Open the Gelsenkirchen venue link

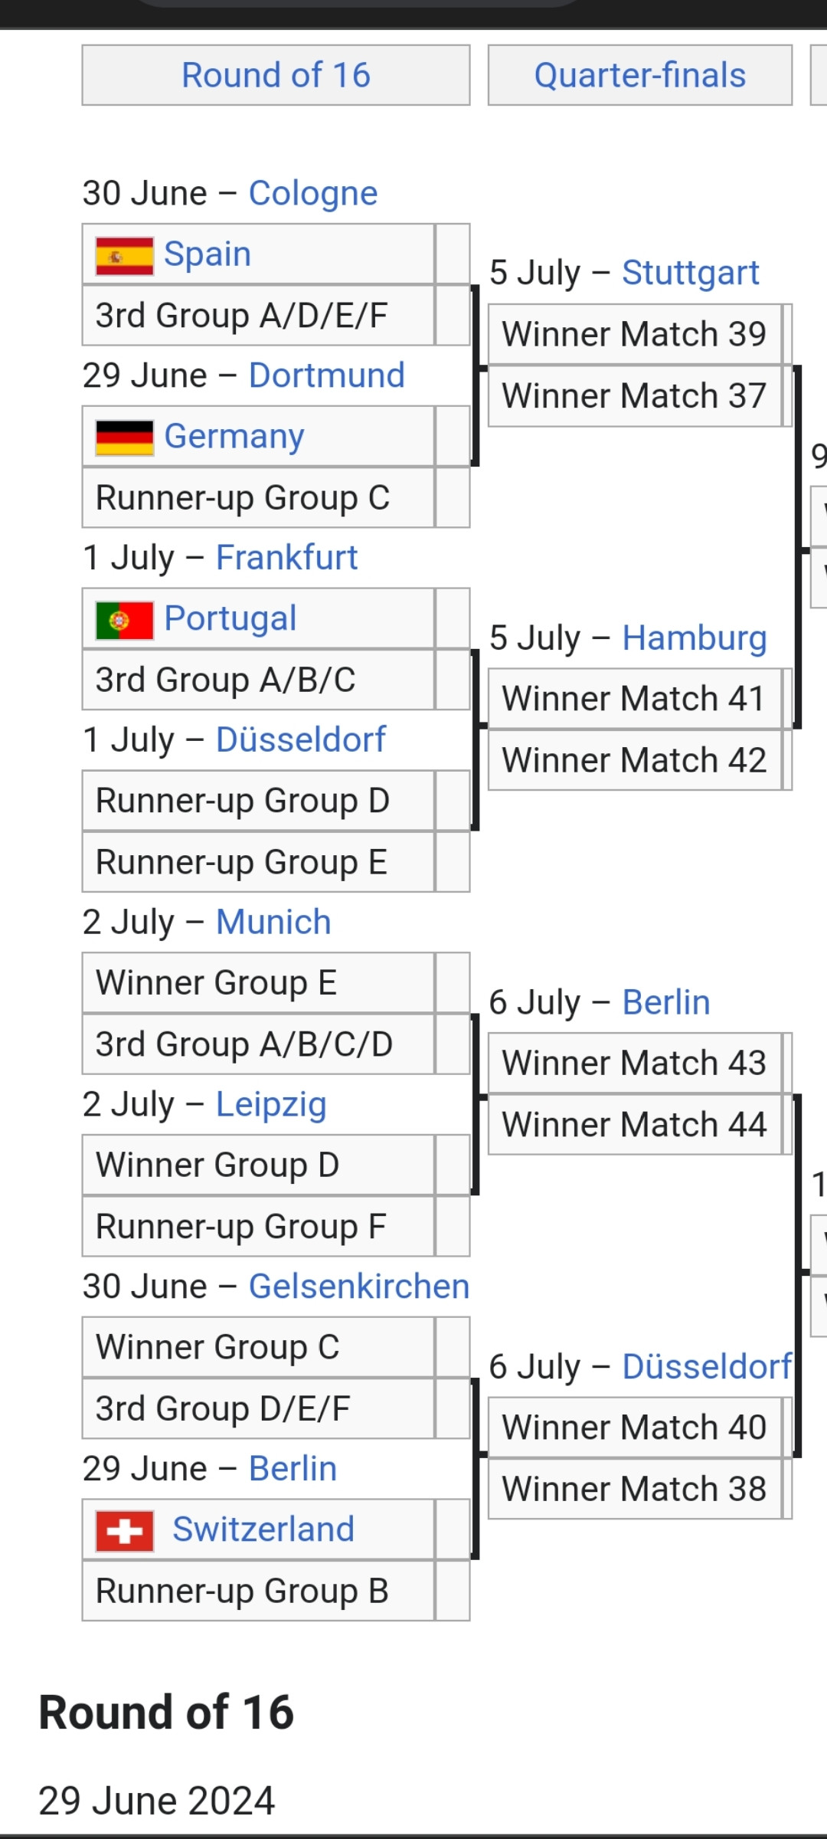(359, 1287)
